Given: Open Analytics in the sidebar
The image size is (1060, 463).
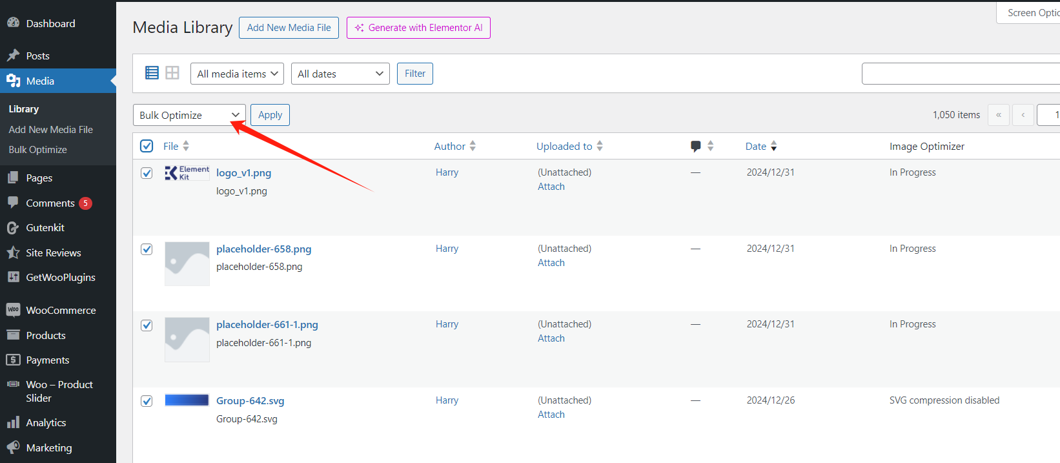Looking at the screenshot, I should [x=46, y=422].
